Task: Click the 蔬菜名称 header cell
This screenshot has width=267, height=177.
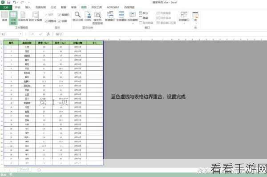Action: (x=27, y=43)
